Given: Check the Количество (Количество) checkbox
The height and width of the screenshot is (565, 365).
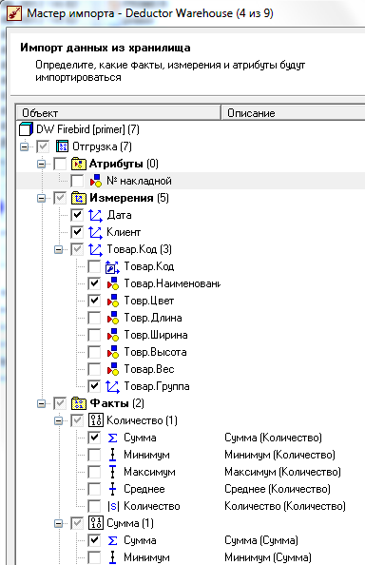Looking at the screenshot, I should (94, 506).
